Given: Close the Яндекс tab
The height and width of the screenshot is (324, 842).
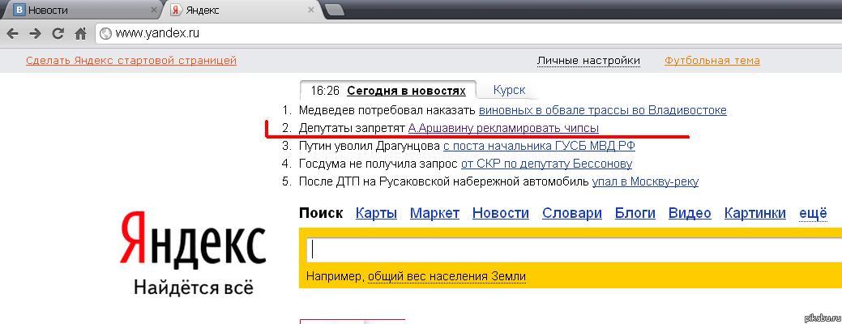Looking at the screenshot, I should [x=312, y=11].
